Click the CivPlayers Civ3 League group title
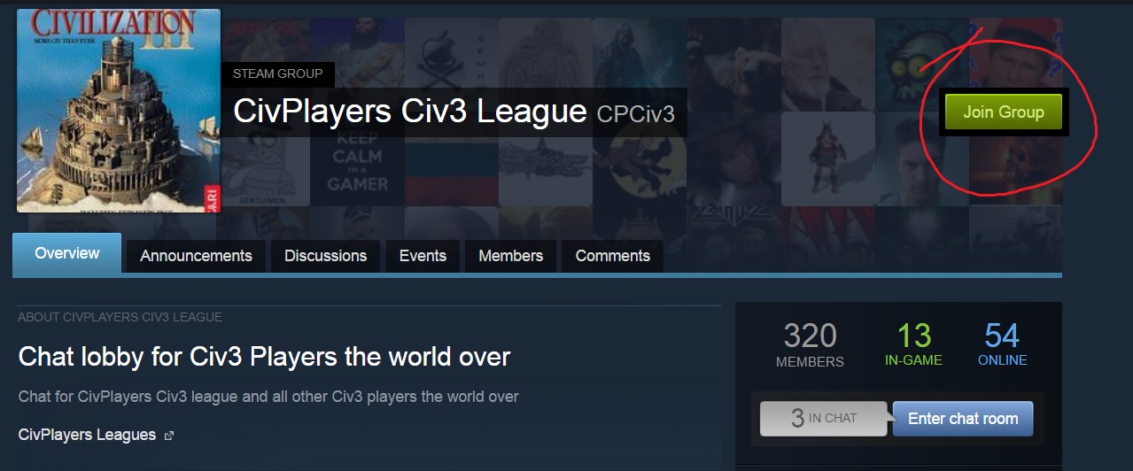Viewport: 1133px width, 471px height. click(410, 112)
